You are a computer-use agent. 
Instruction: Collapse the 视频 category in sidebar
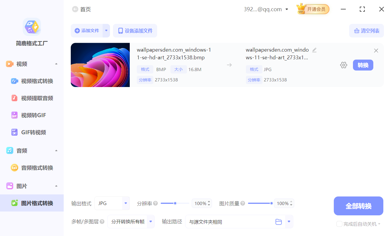point(56,64)
